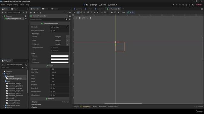Attach a script to the selected node
Screen dimensions: 204x114
click(x=23, y=12)
